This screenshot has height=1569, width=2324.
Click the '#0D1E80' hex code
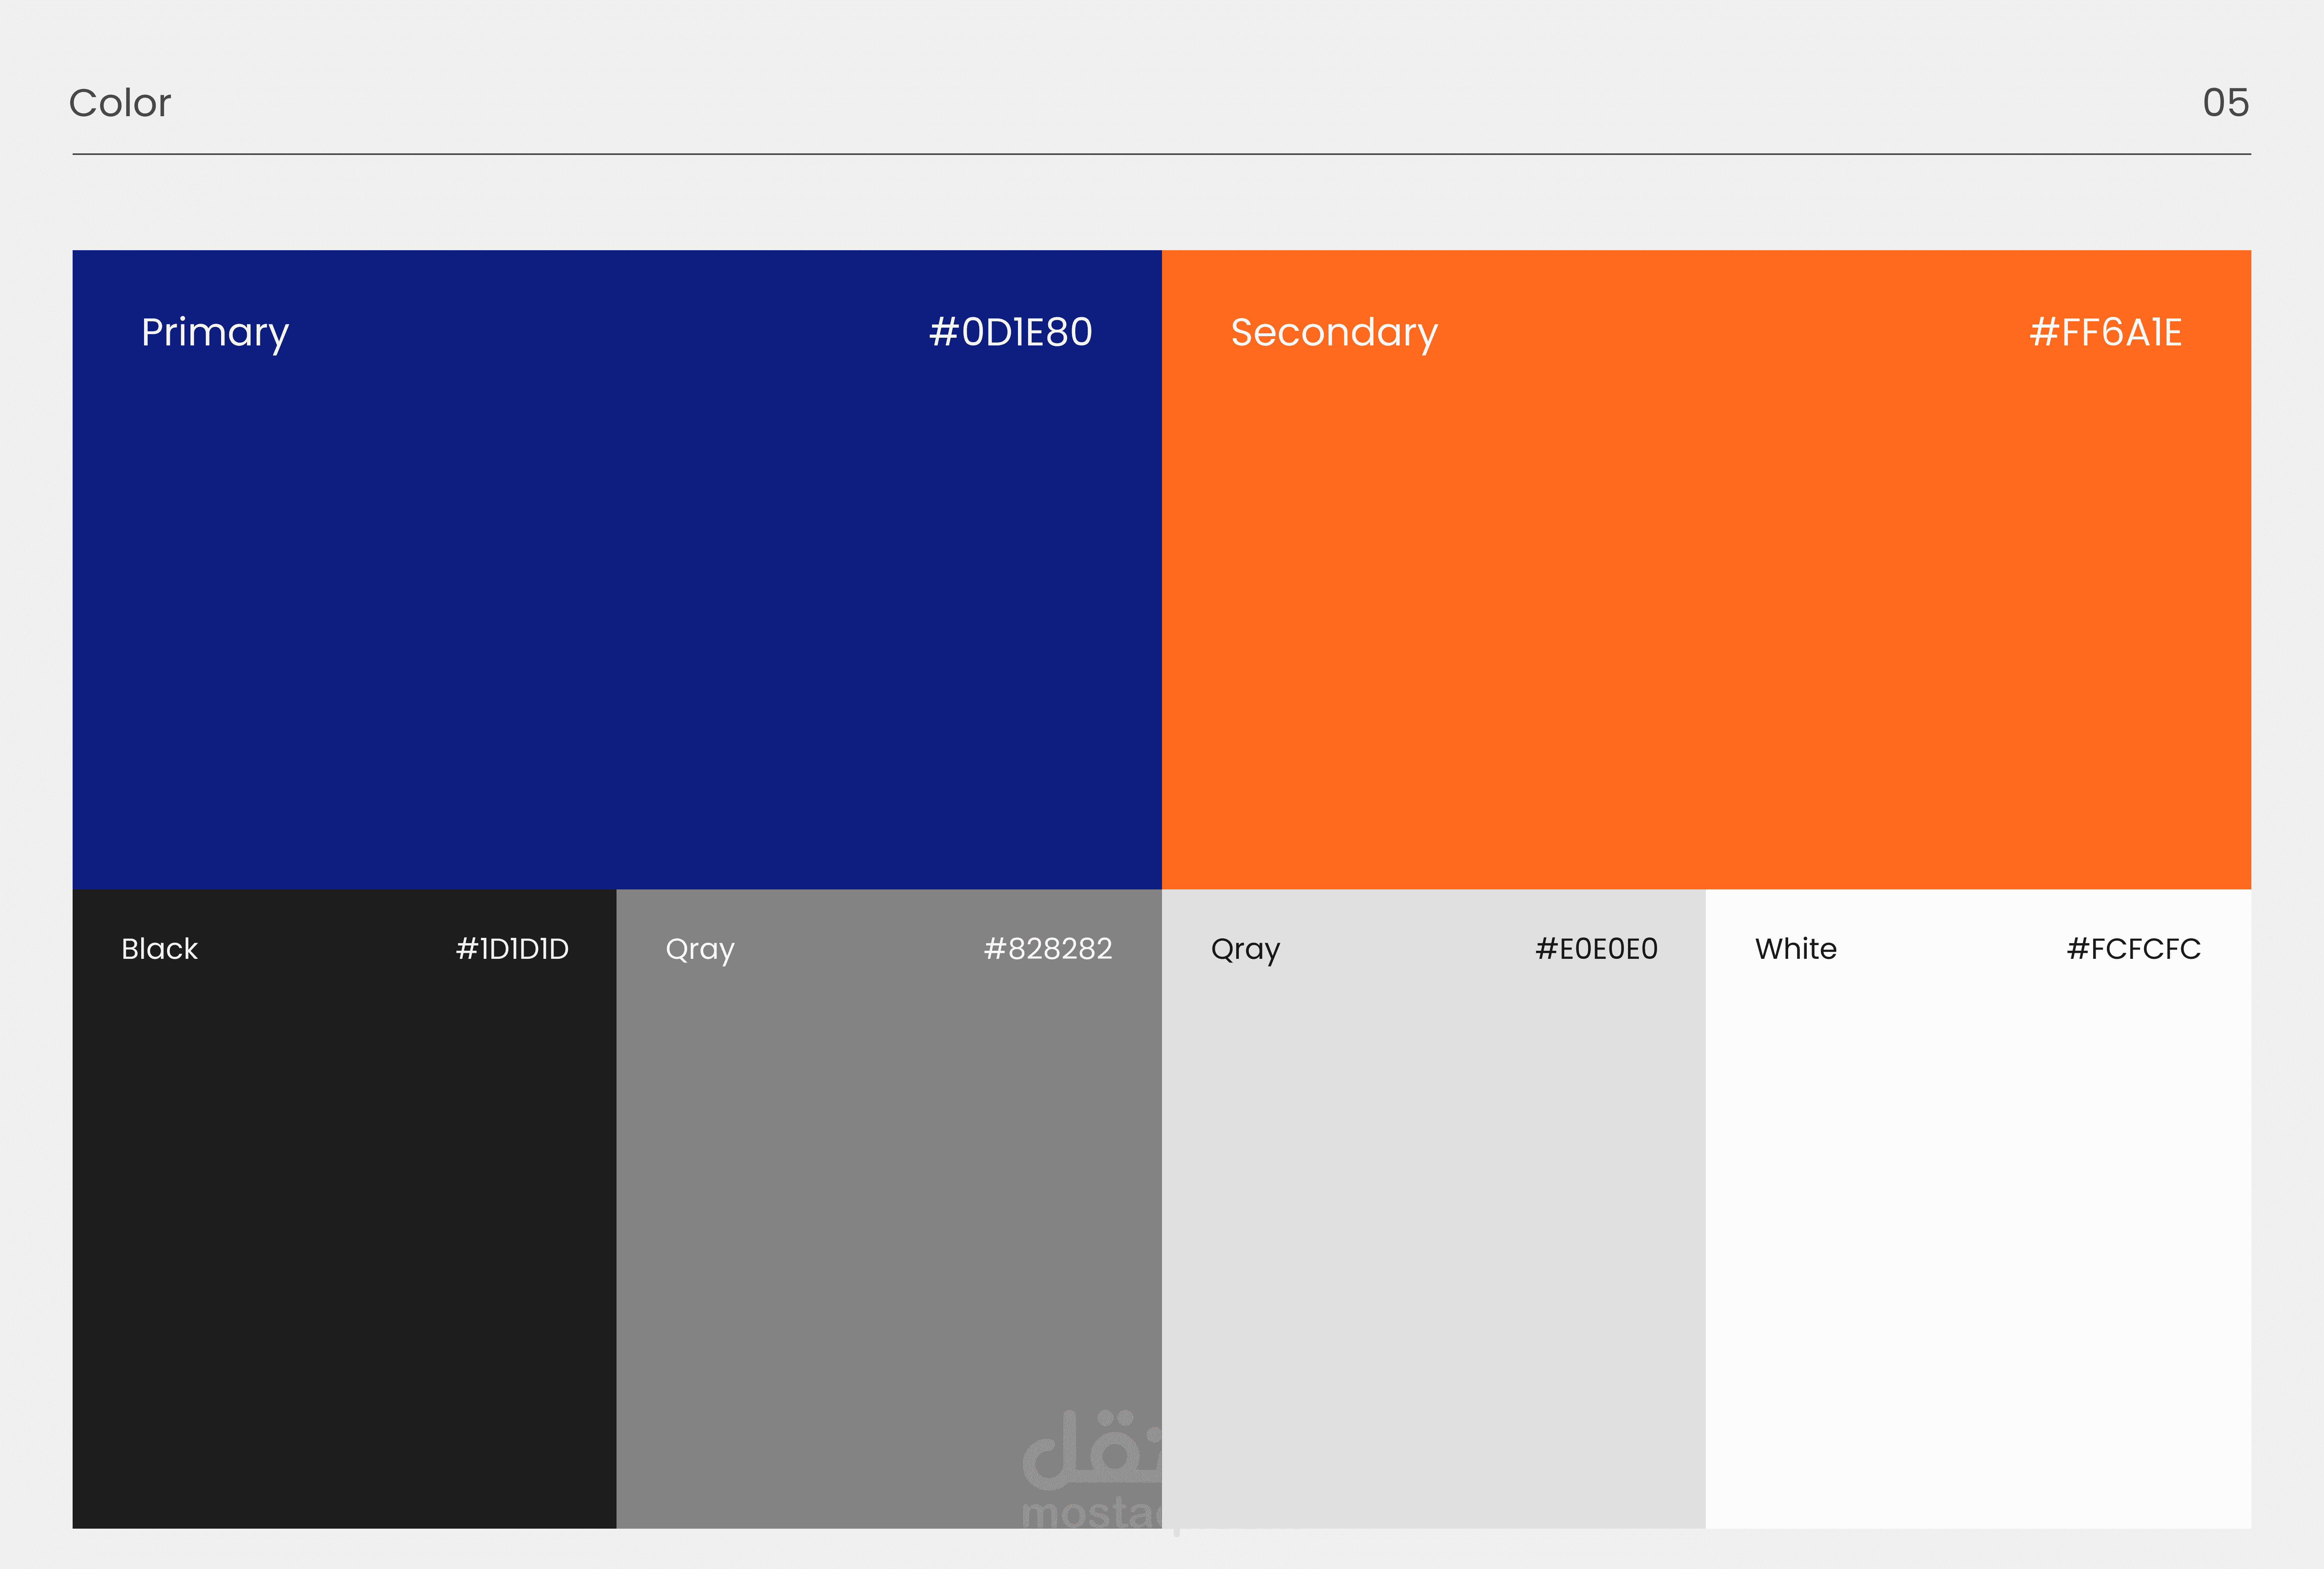(x=1011, y=332)
